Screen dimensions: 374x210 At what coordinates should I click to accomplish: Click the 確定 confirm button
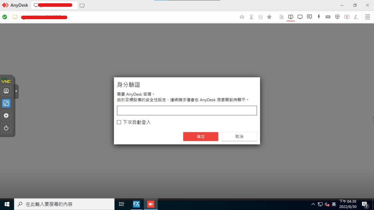[200, 136]
